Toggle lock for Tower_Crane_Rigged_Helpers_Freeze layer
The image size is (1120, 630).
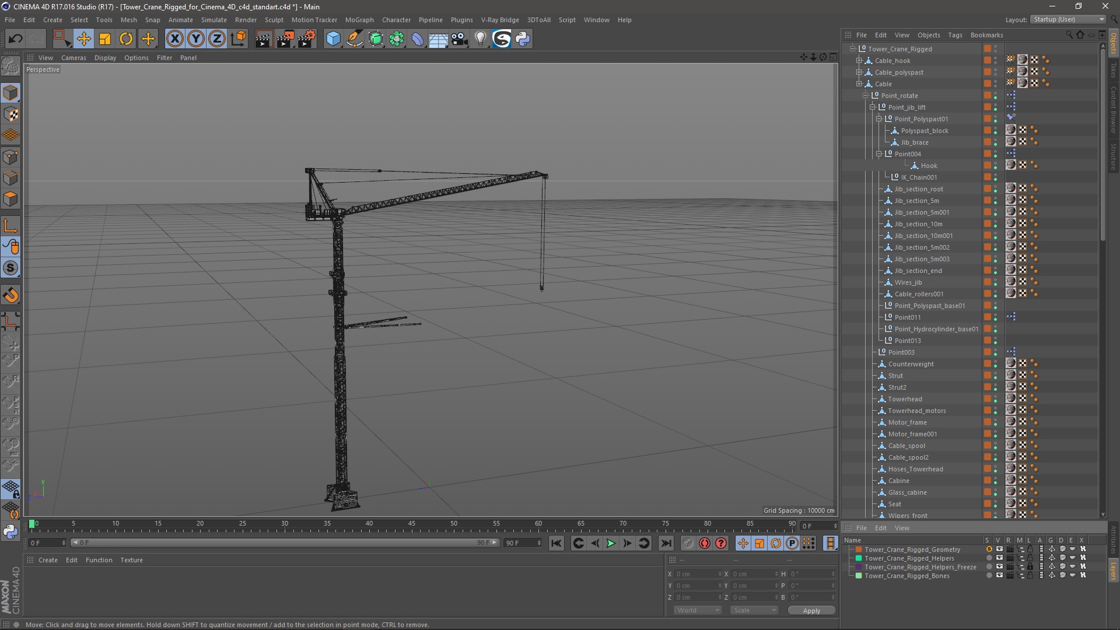point(1031,567)
